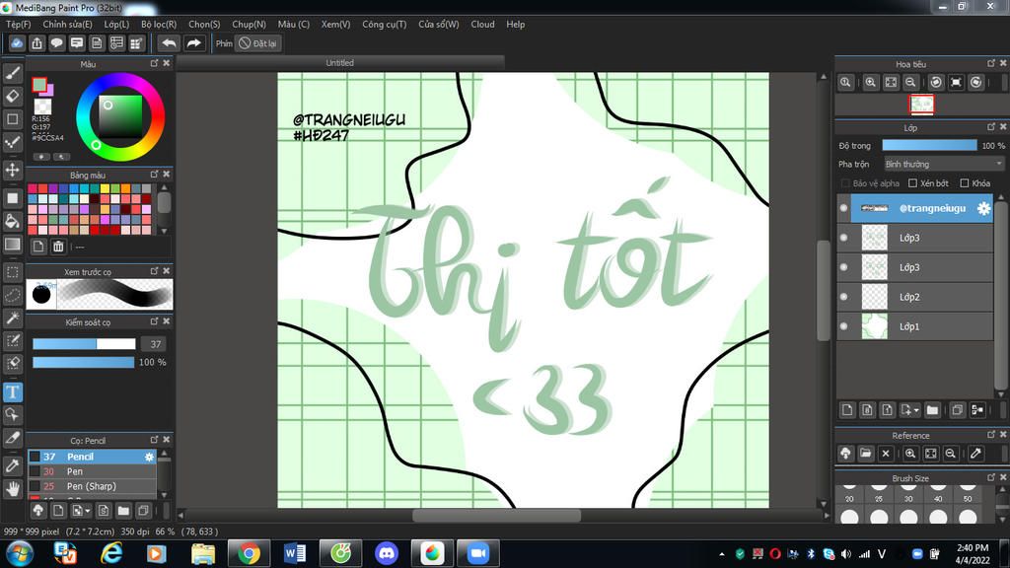Click the Độ trong opacity slider
1010x568 pixels.
coord(929,145)
